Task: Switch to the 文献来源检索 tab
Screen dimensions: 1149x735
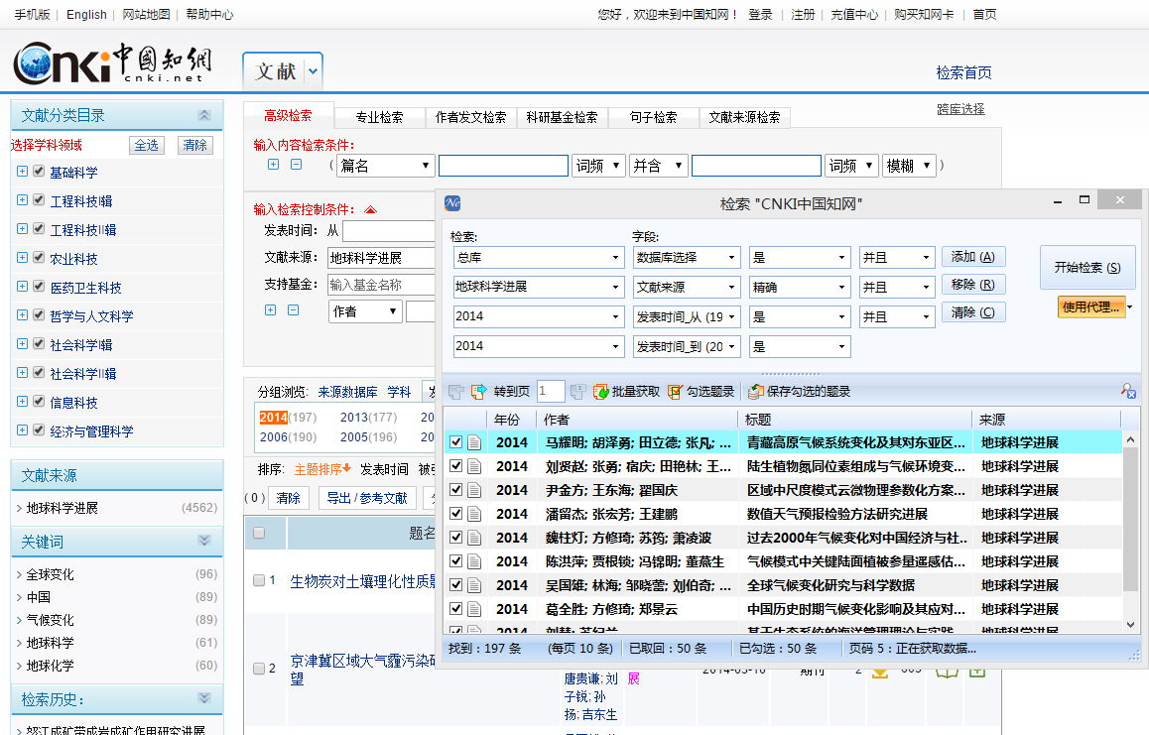Action: [744, 117]
